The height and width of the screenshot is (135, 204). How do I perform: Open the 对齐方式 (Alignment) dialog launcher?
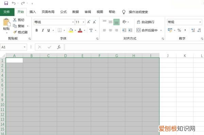click(x=163, y=39)
